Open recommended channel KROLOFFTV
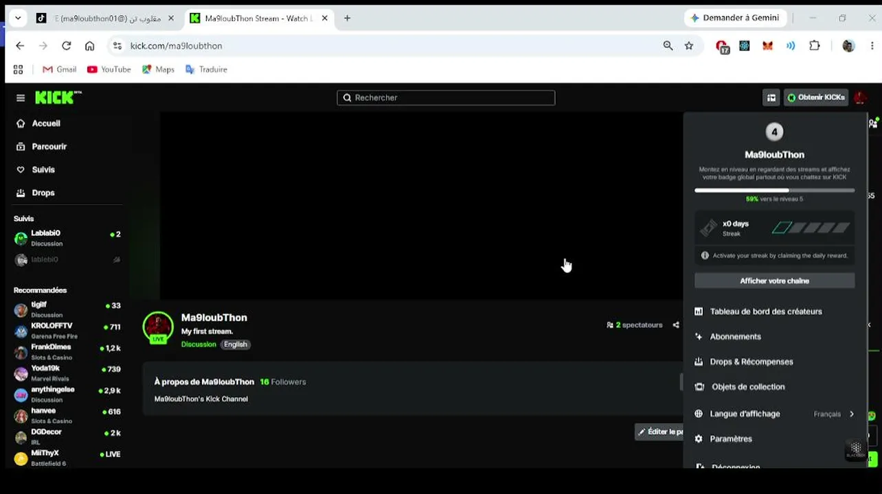The image size is (882, 494). tap(67, 331)
